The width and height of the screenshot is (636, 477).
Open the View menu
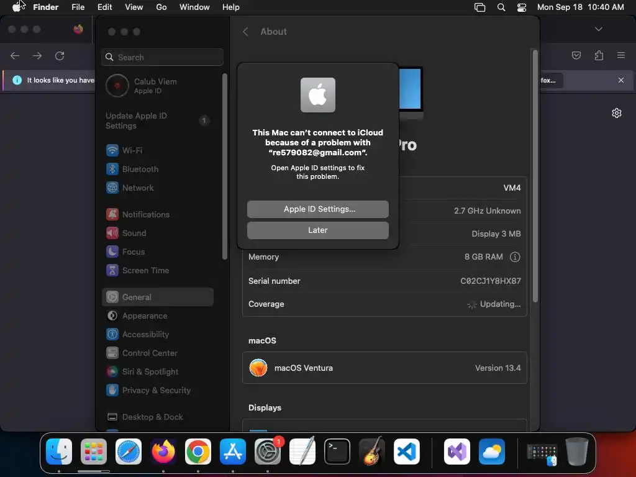[x=134, y=7]
